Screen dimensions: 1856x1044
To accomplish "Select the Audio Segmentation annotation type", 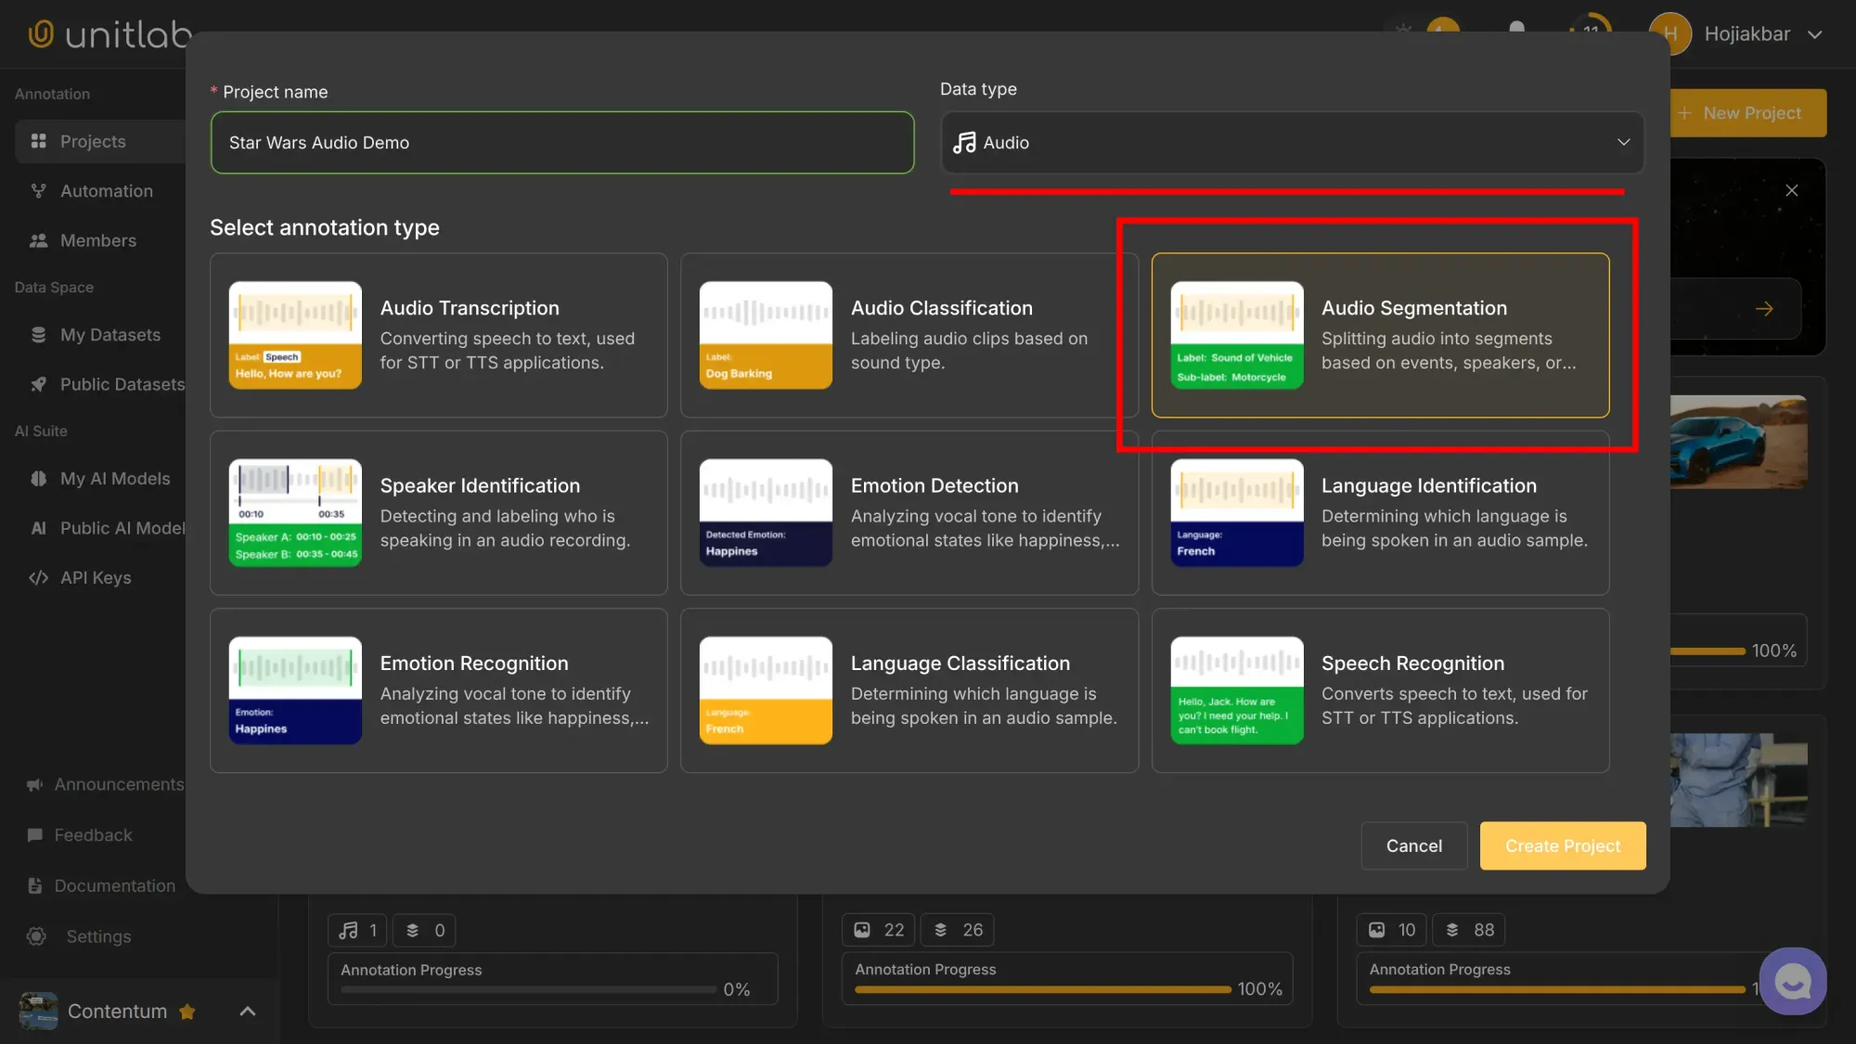I will (x=1380, y=336).
